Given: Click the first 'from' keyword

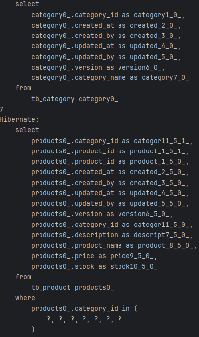Looking at the screenshot, I should pyautogui.click(x=23, y=88).
